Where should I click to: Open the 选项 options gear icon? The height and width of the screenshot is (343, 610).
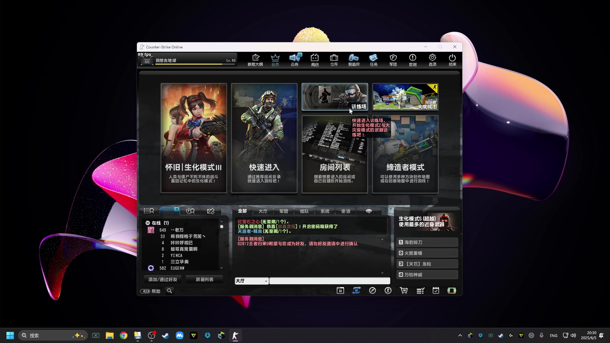(432, 60)
